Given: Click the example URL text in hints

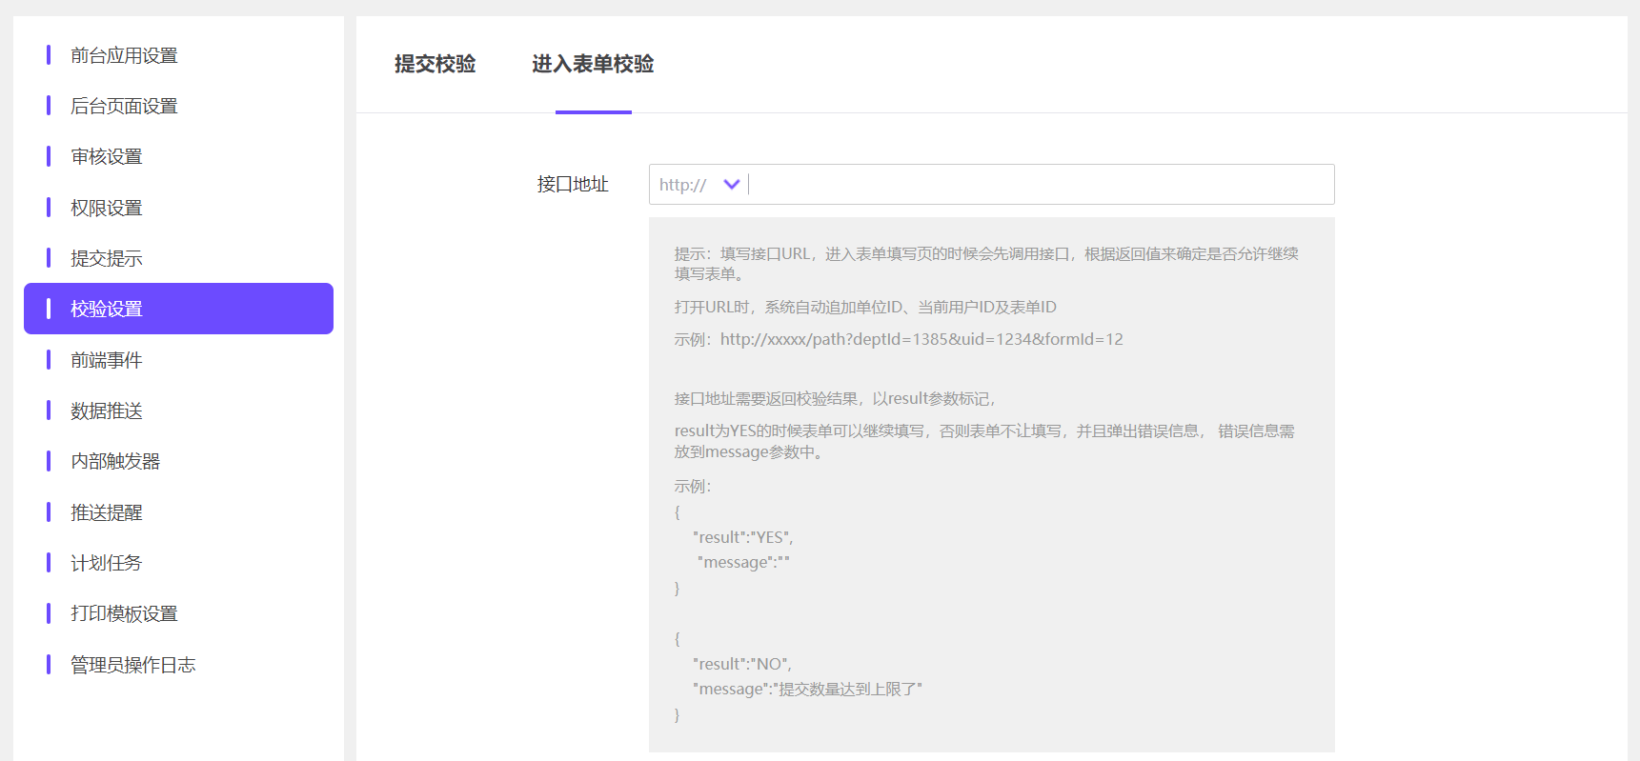Looking at the screenshot, I should (x=921, y=339).
